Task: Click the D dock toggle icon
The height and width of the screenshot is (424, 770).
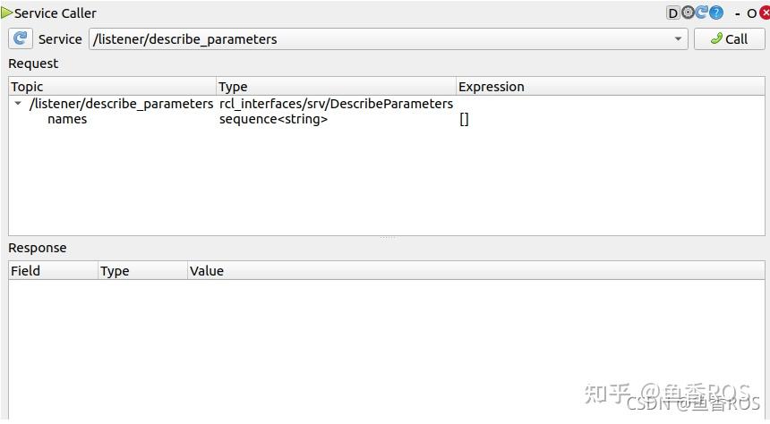Action: (x=673, y=13)
